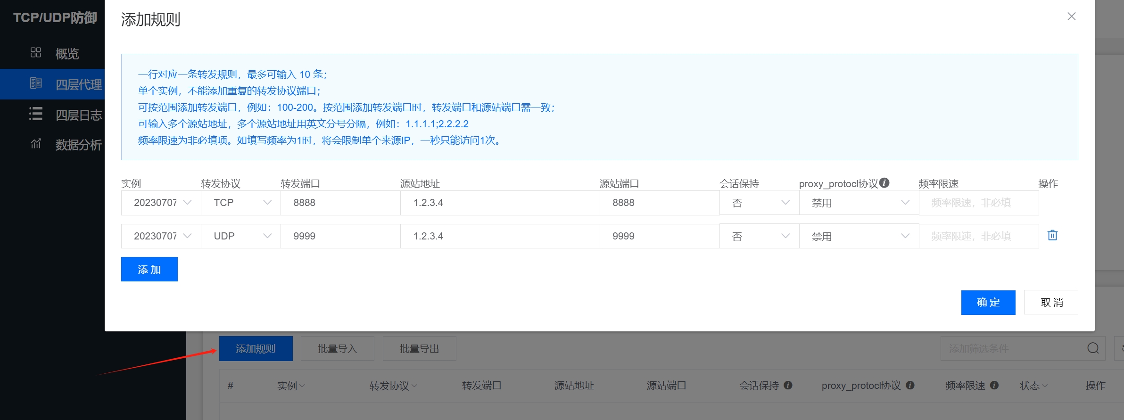Image resolution: width=1124 pixels, height=420 pixels.
Task: Click the background 添加规则 button
Action: [x=256, y=349]
